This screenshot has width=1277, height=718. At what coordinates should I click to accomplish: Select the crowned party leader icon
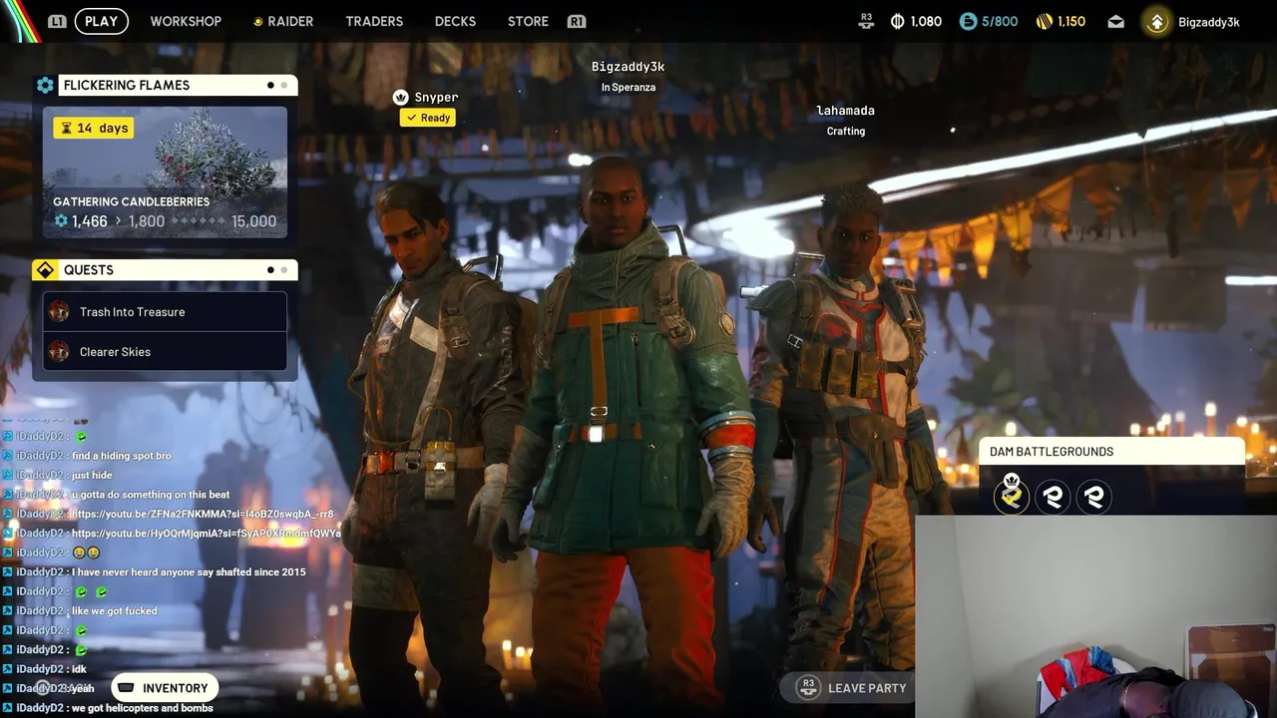click(x=1012, y=496)
